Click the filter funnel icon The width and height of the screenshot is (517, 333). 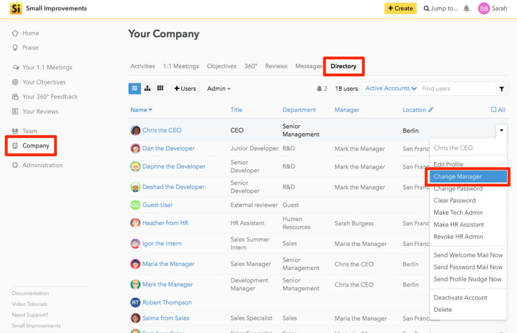tap(501, 89)
